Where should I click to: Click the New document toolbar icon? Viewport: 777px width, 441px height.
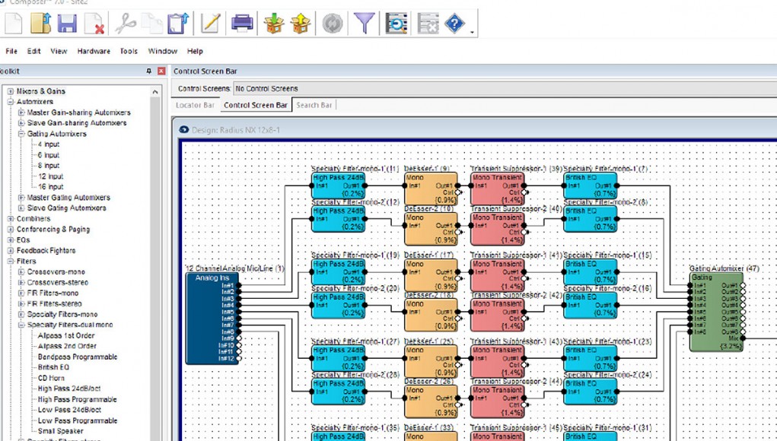(x=14, y=24)
